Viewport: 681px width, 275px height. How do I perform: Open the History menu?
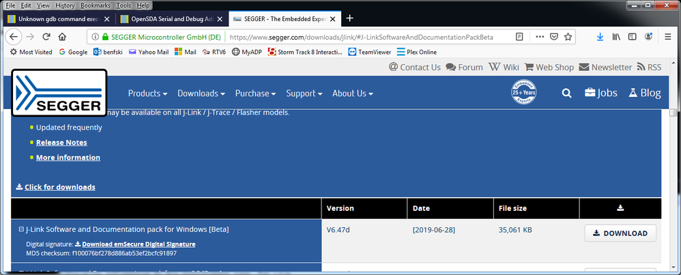[65, 5]
